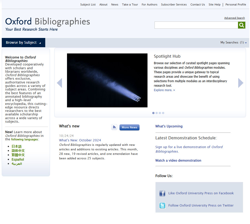The image size is (250, 224).
Task: Open Advanced Search
Action: [x=234, y=18]
